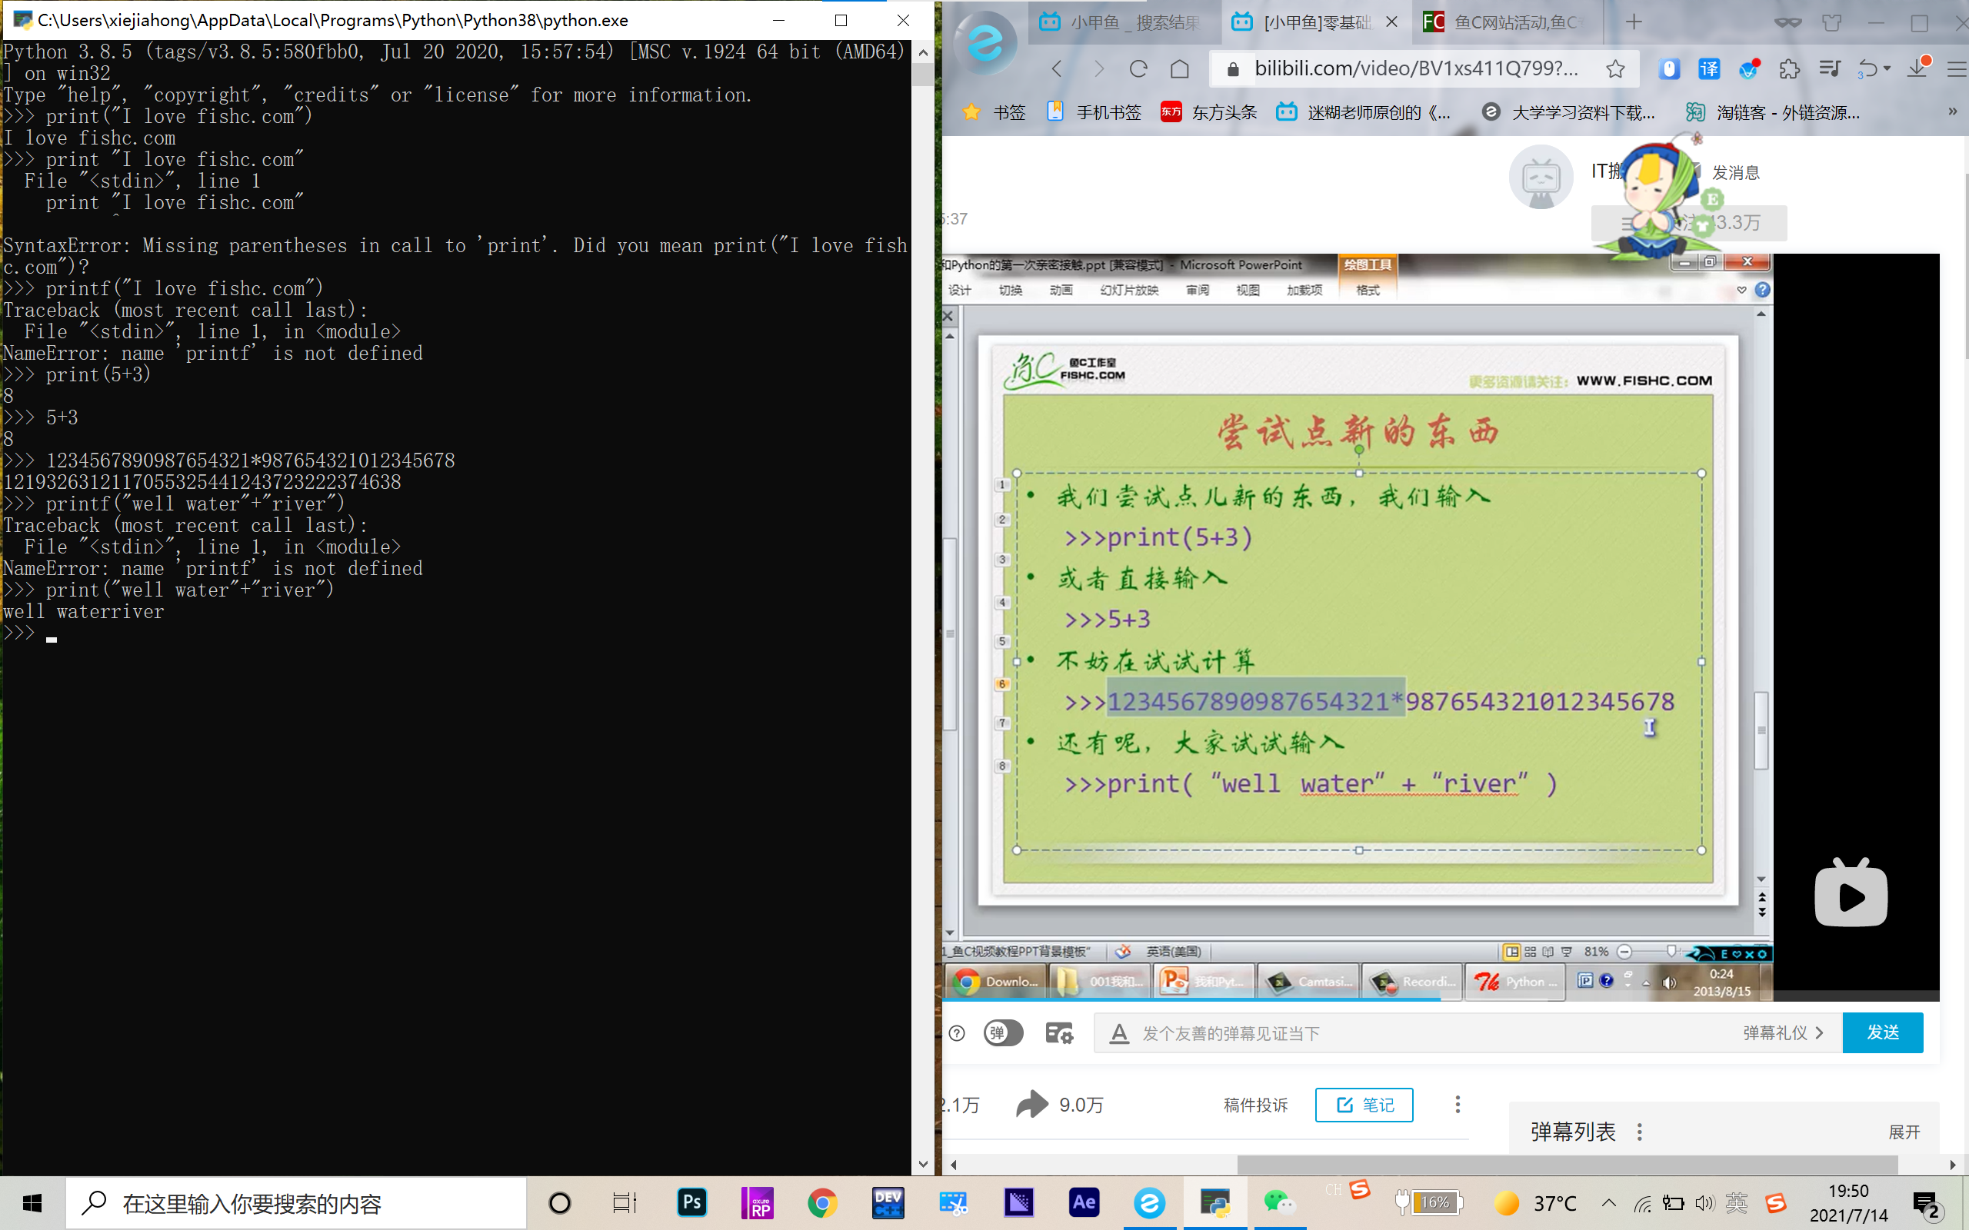The image size is (1969, 1230).
Task: Open the Downloads icon with red notification dot
Action: pyautogui.click(x=1918, y=69)
